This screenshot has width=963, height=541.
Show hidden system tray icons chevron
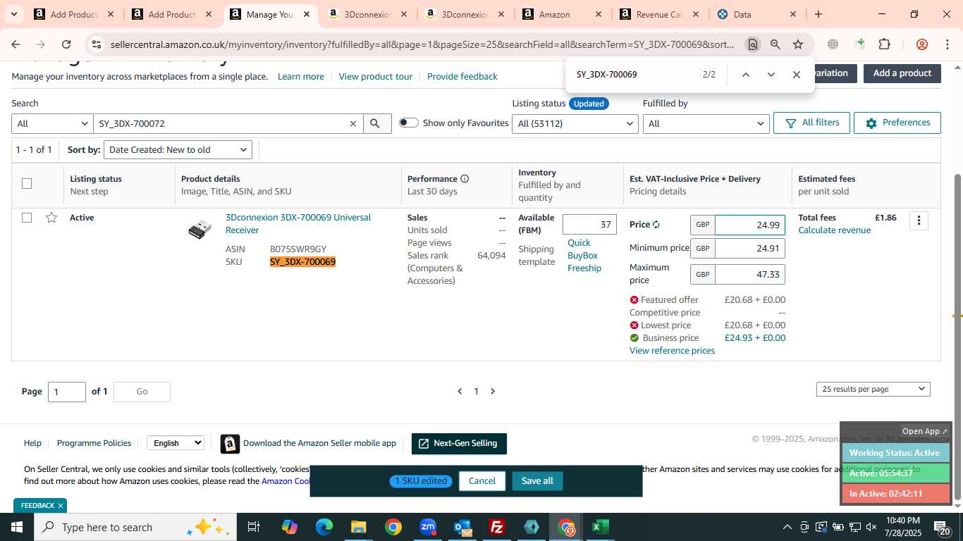coord(787,527)
